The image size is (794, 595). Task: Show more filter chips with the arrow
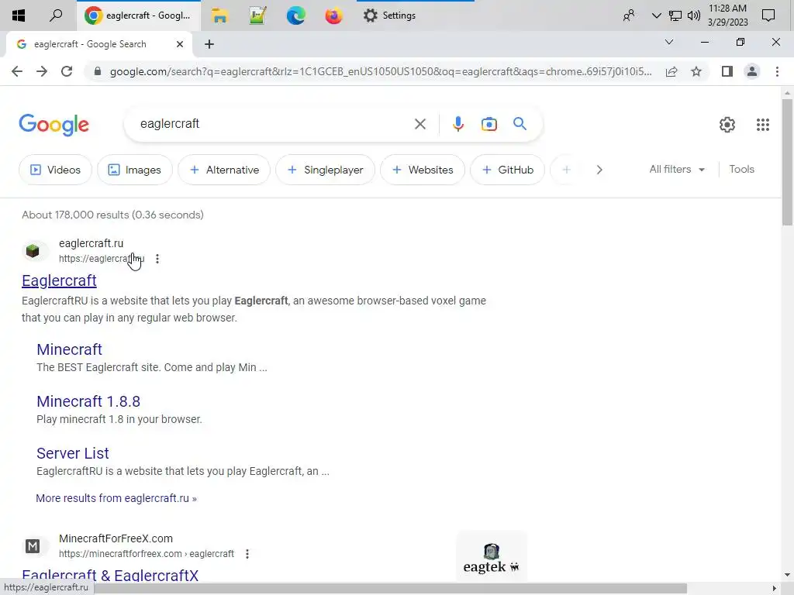click(x=599, y=170)
